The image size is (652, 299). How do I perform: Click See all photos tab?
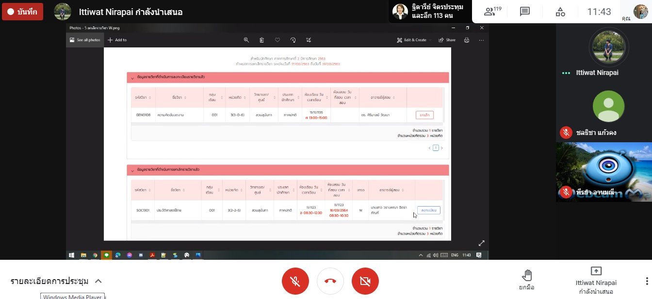(x=85, y=40)
